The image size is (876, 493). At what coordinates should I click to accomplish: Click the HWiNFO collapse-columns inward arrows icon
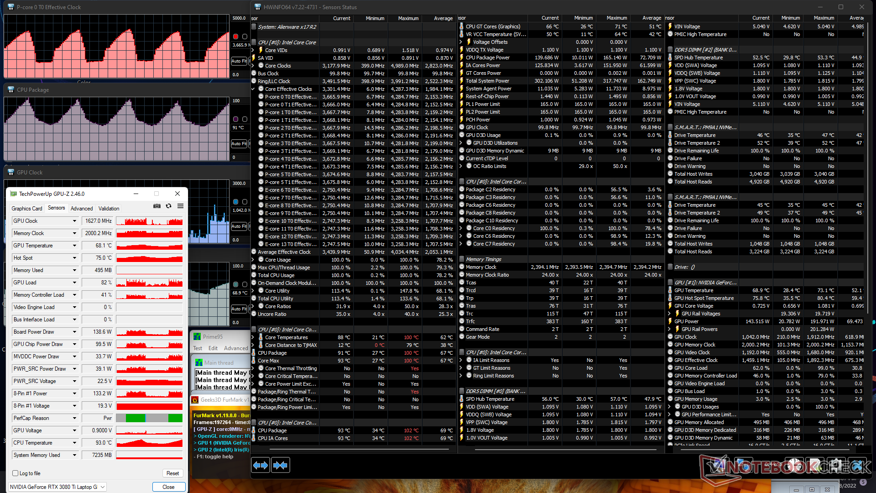(x=280, y=465)
